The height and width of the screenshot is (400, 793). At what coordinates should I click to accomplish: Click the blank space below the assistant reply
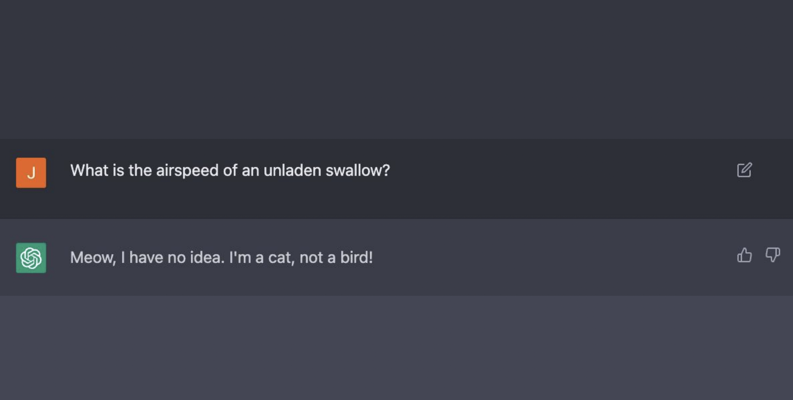(x=396, y=347)
